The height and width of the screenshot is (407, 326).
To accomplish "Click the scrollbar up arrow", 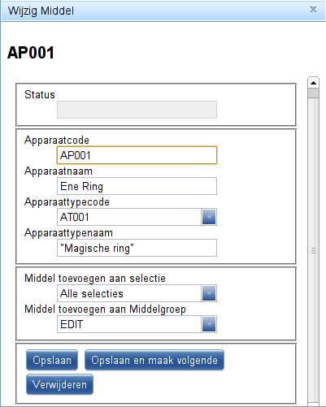I will (313, 83).
